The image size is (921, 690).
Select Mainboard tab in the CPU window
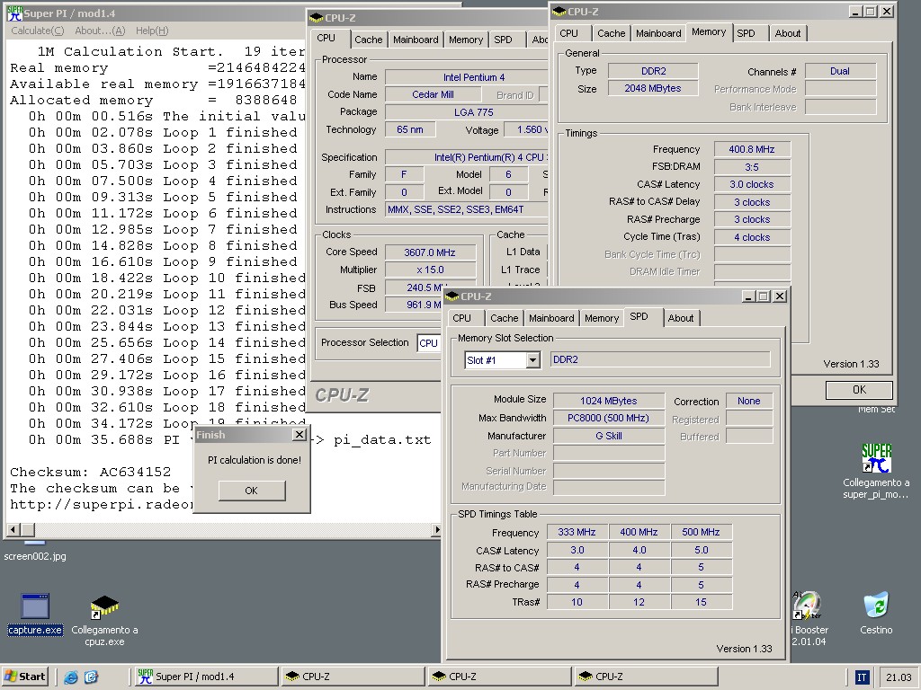[x=416, y=40]
